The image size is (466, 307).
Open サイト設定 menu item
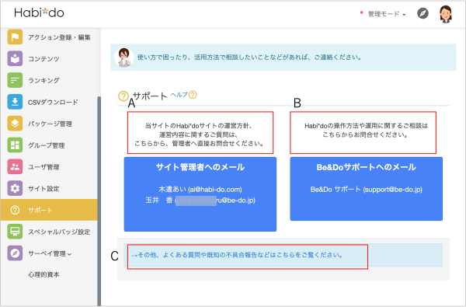(43, 189)
